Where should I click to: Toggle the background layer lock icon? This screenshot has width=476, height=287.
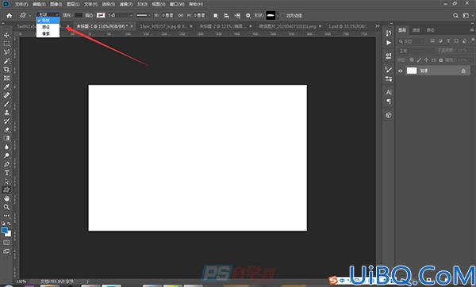463,71
